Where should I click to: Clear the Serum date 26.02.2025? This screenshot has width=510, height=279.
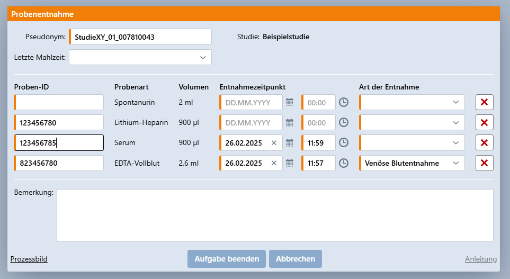coord(274,142)
